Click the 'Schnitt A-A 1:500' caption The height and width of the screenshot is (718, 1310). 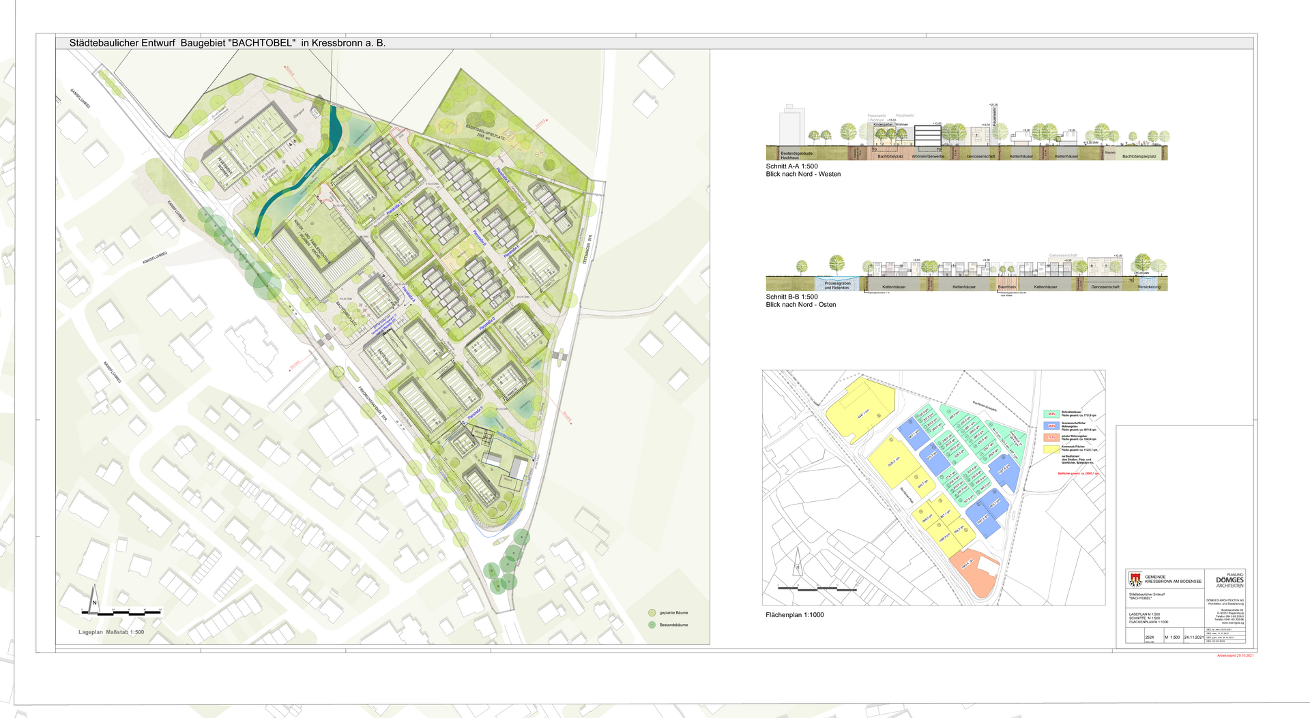791,166
